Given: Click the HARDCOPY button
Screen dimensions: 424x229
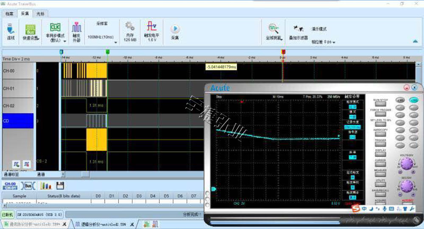Looking at the screenshot, I should tap(380, 134).
